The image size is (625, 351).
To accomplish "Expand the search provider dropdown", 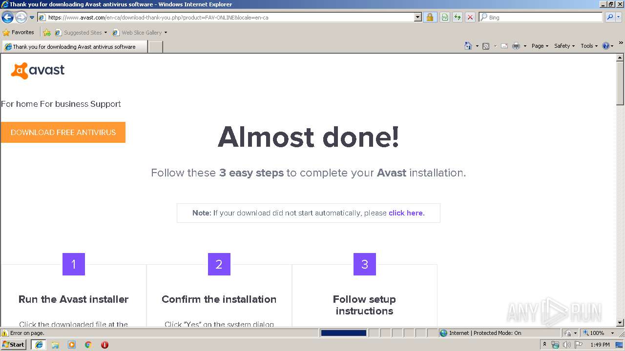I will tap(619, 18).
